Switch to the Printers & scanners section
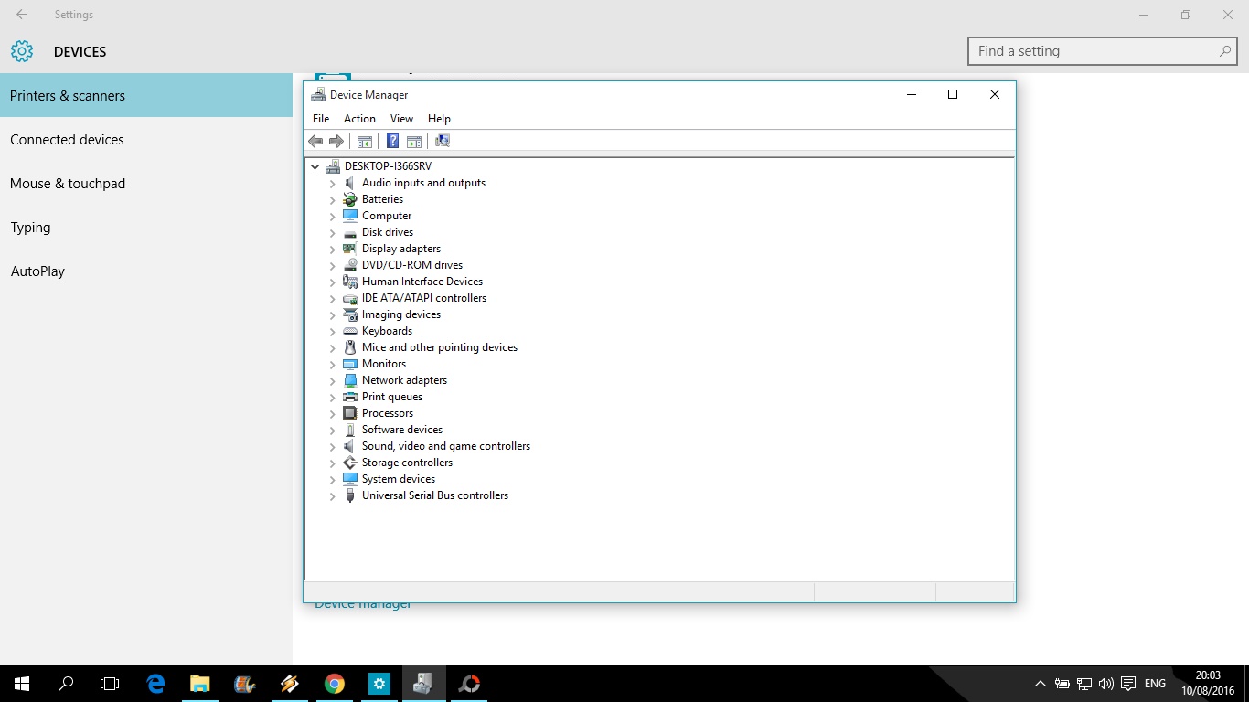The height and width of the screenshot is (702, 1249). point(68,95)
